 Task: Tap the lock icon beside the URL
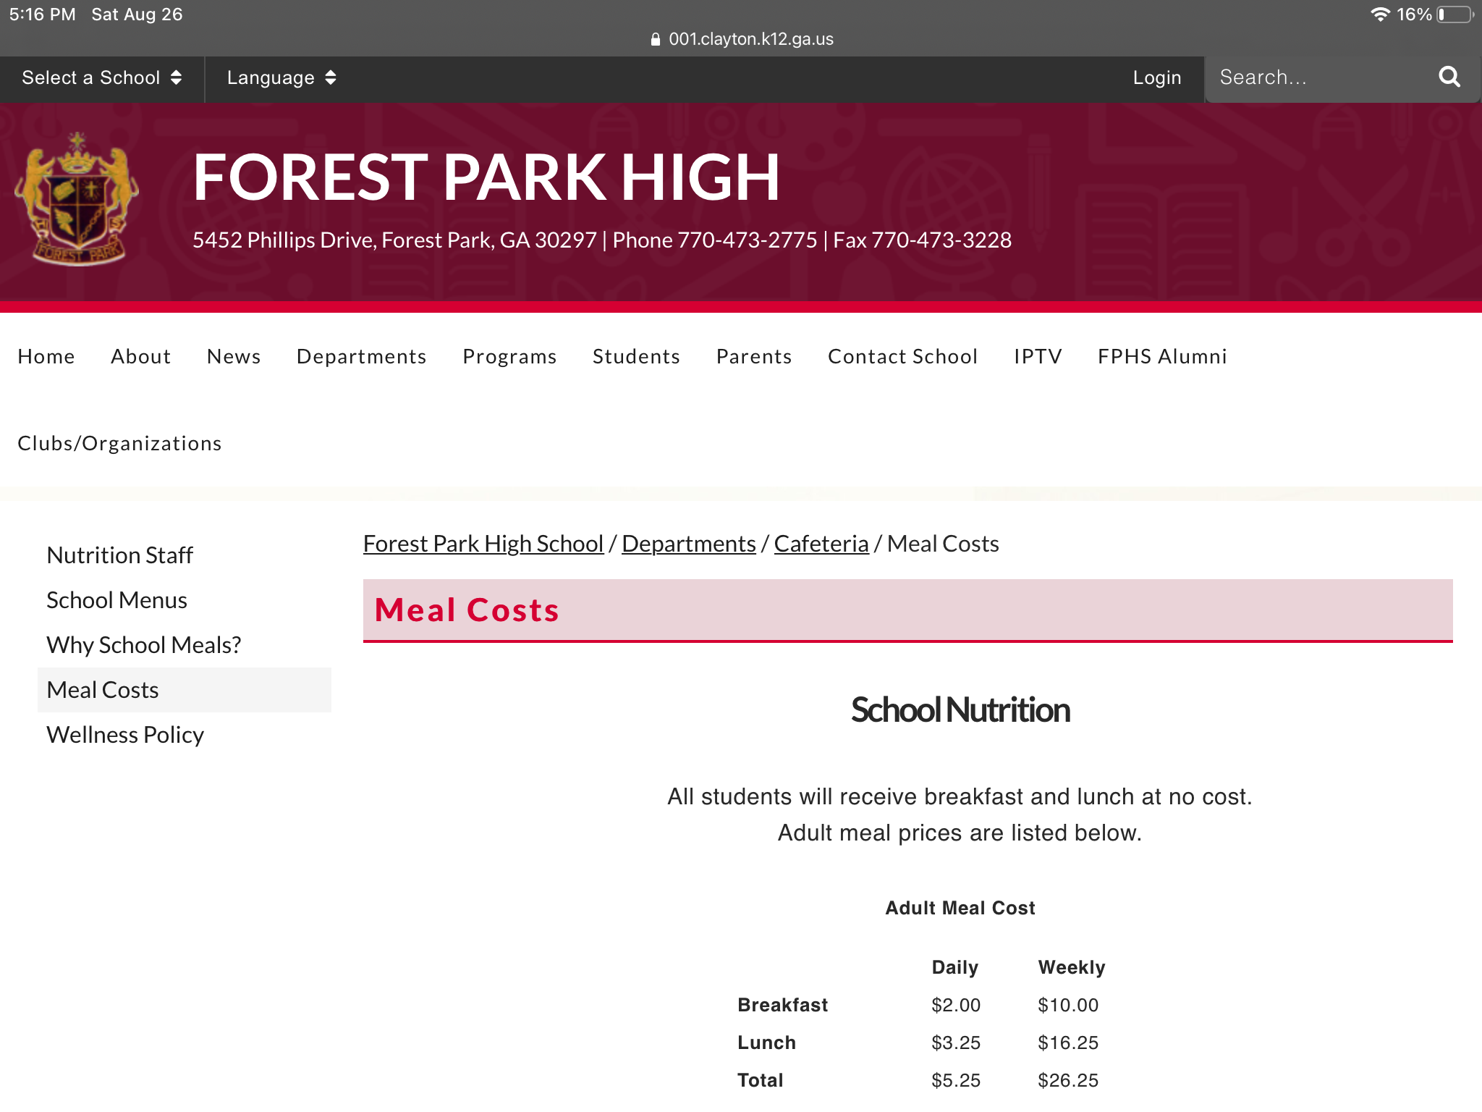pyautogui.click(x=656, y=39)
